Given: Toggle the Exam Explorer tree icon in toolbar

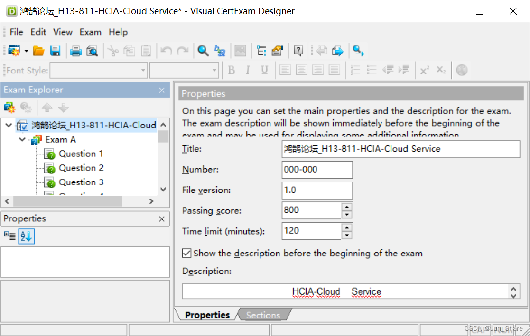Looking at the screenshot, I should click(x=261, y=51).
